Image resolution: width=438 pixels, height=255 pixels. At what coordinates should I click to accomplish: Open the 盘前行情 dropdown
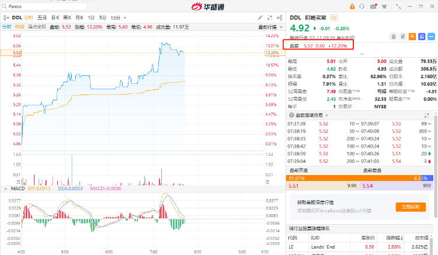click(x=270, y=27)
